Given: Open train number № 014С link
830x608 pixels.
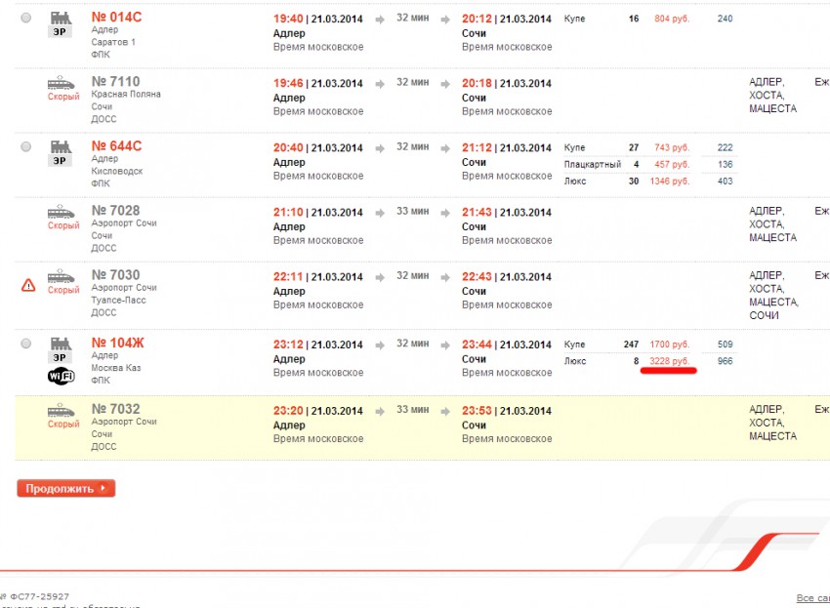Looking at the screenshot, I should (116, 18).
